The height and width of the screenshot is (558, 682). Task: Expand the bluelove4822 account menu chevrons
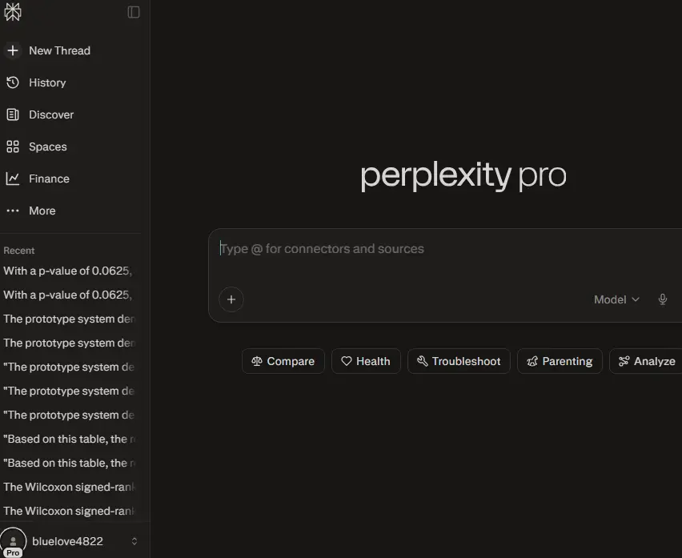pyautogui.click(x=134, y=541)
